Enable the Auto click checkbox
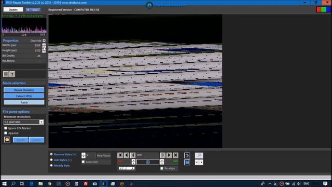 click(x=83, y=162)
